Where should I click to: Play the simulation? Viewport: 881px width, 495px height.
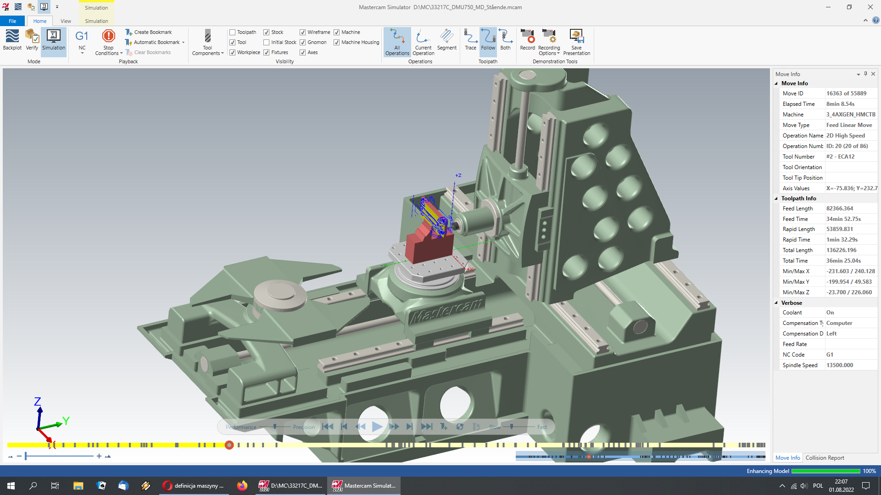(x=377, y=427)
